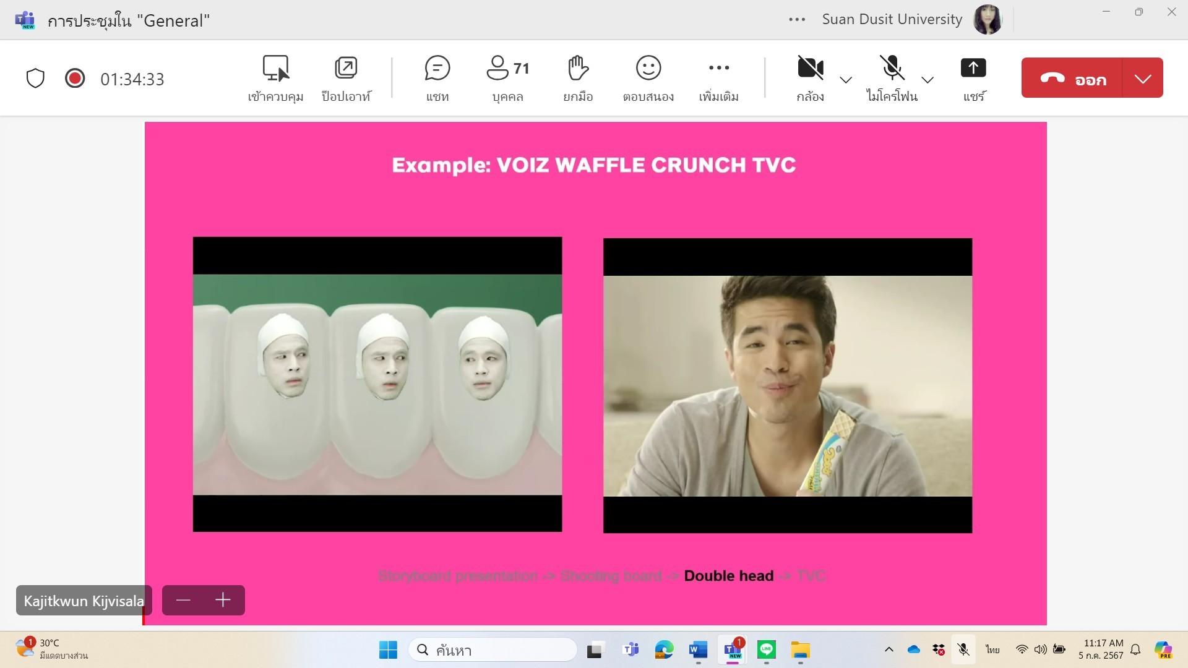The height and width of the screenshot is (668, 1188).
Task: Click the Suan Dusit University account name
Action: [x=892, y=20]
